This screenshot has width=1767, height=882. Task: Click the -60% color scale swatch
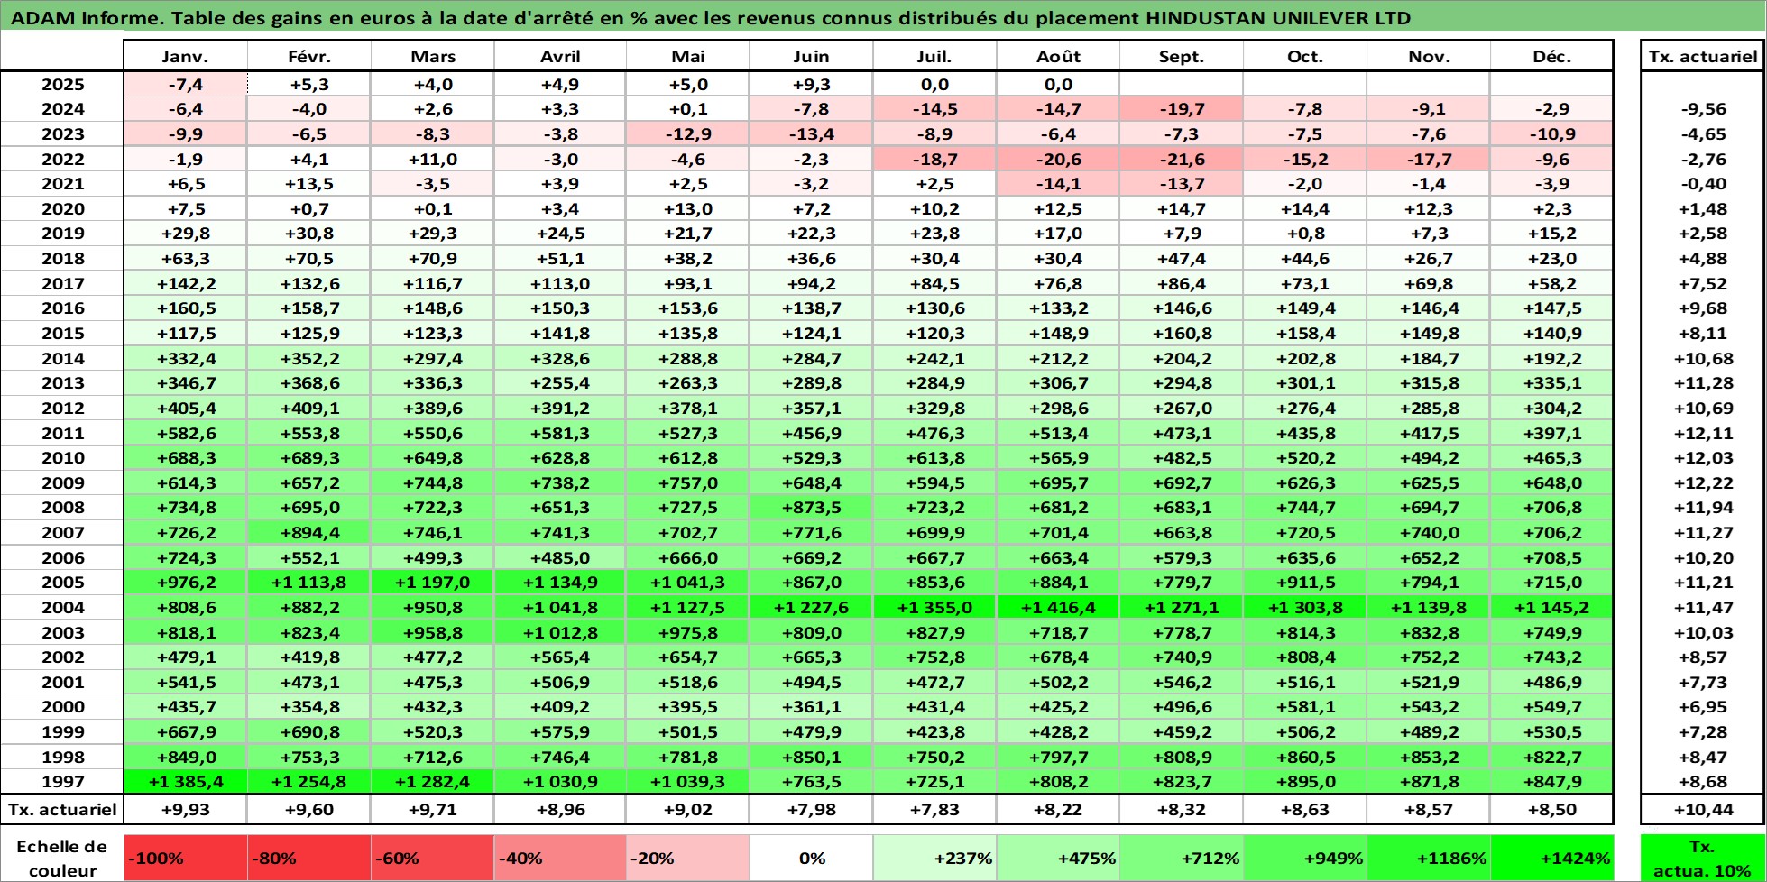point(433,859)
